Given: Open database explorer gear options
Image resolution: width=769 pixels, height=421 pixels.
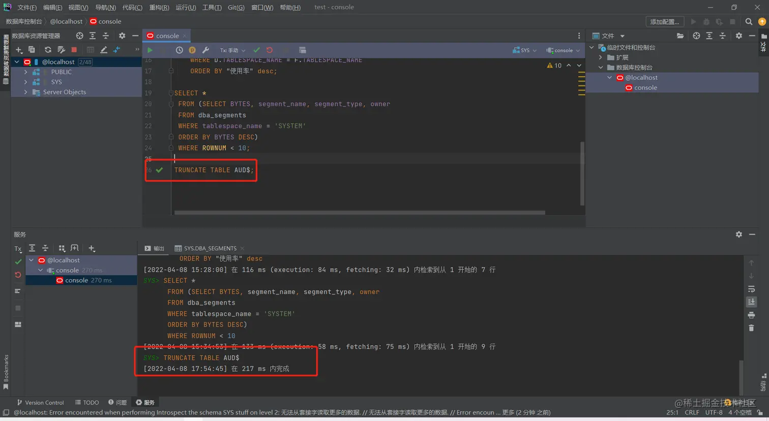Looking at the screenshot, I should click(x=122, y=36).
